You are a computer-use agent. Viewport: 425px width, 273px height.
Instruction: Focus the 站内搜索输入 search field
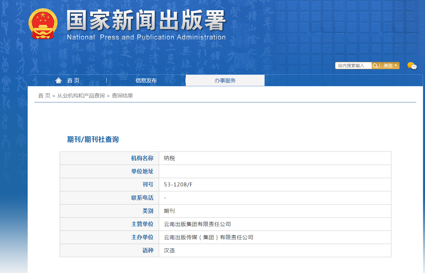353,66
